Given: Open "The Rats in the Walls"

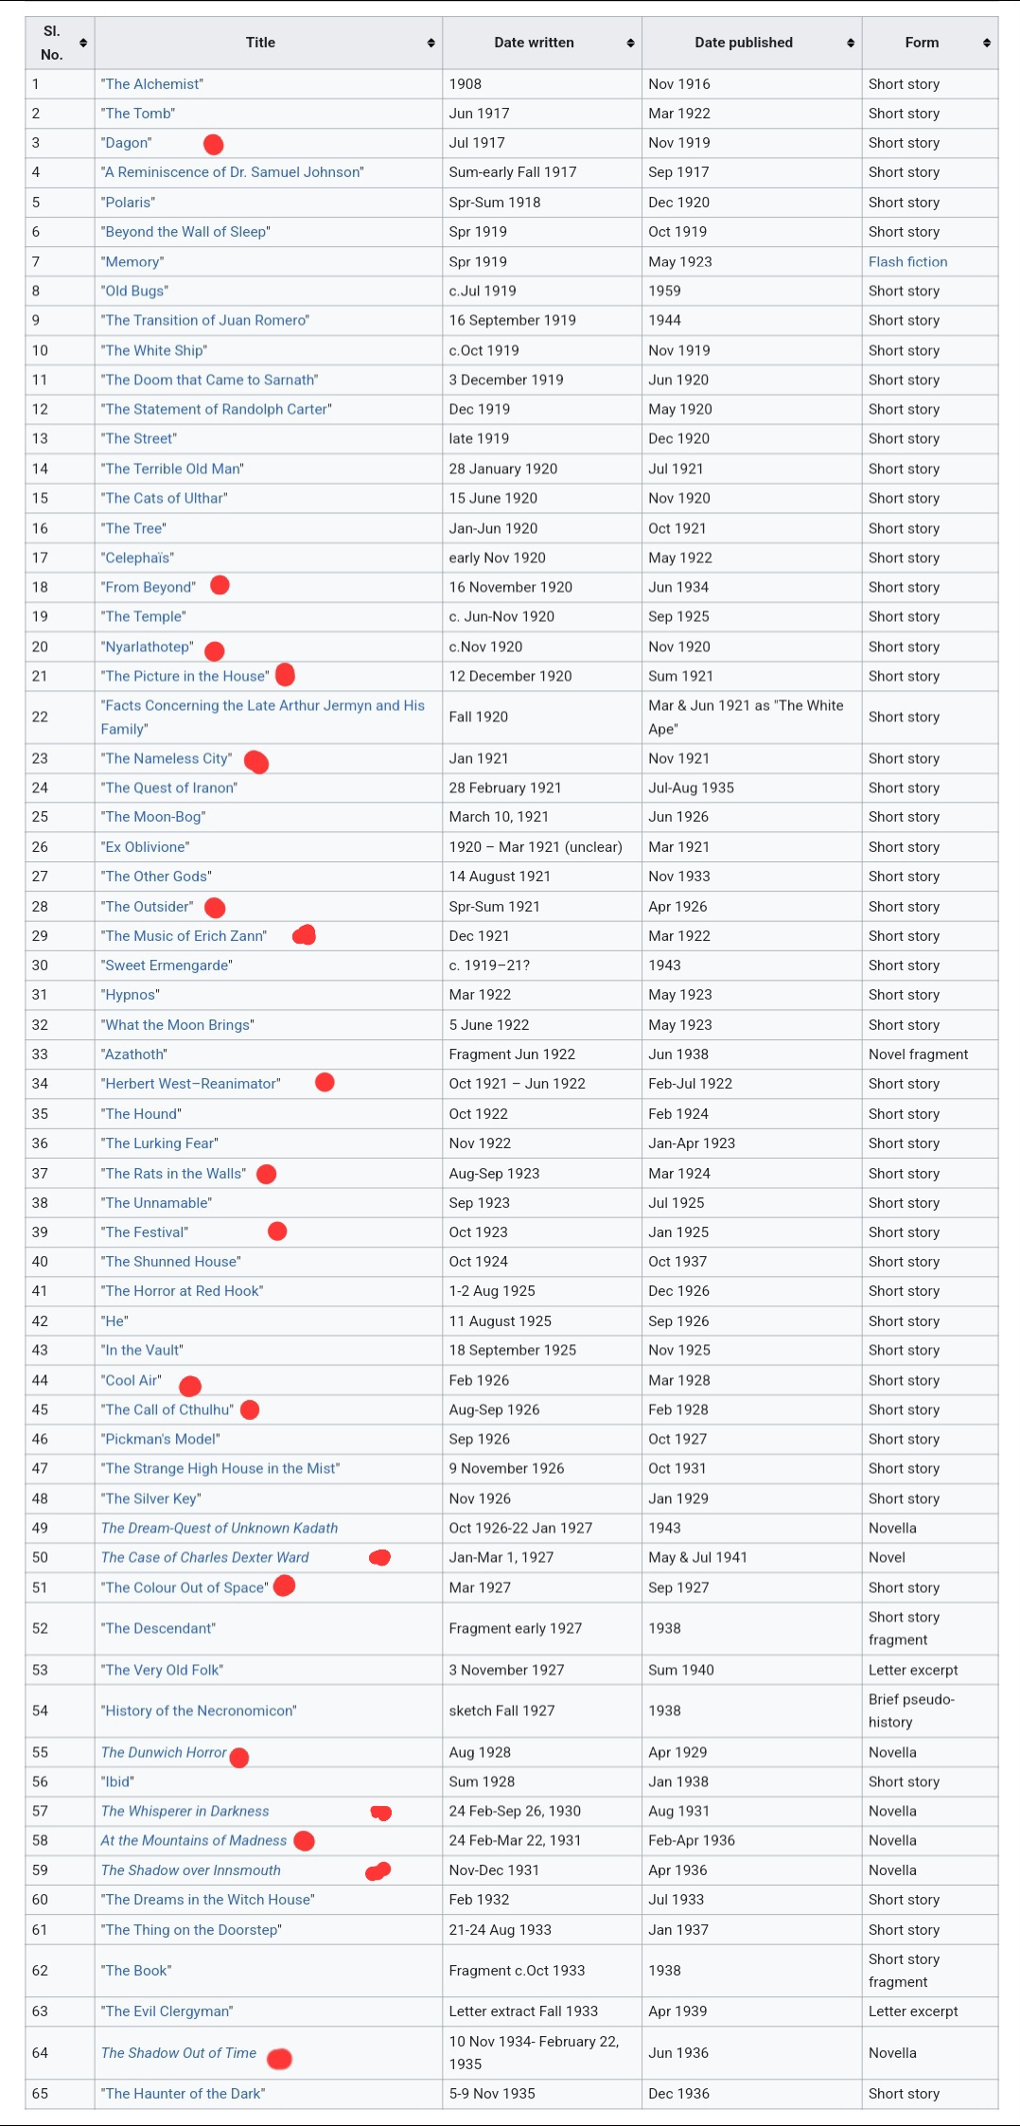Looking at the screenshot, I should click(x=173, y=1174).
